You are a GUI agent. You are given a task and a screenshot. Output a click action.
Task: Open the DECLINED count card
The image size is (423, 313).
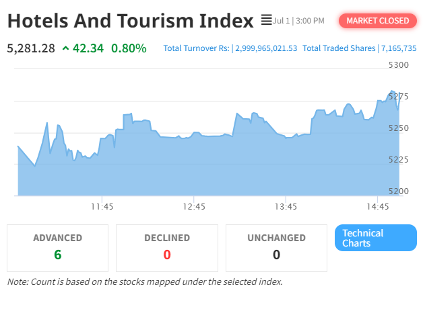(167, 248)
